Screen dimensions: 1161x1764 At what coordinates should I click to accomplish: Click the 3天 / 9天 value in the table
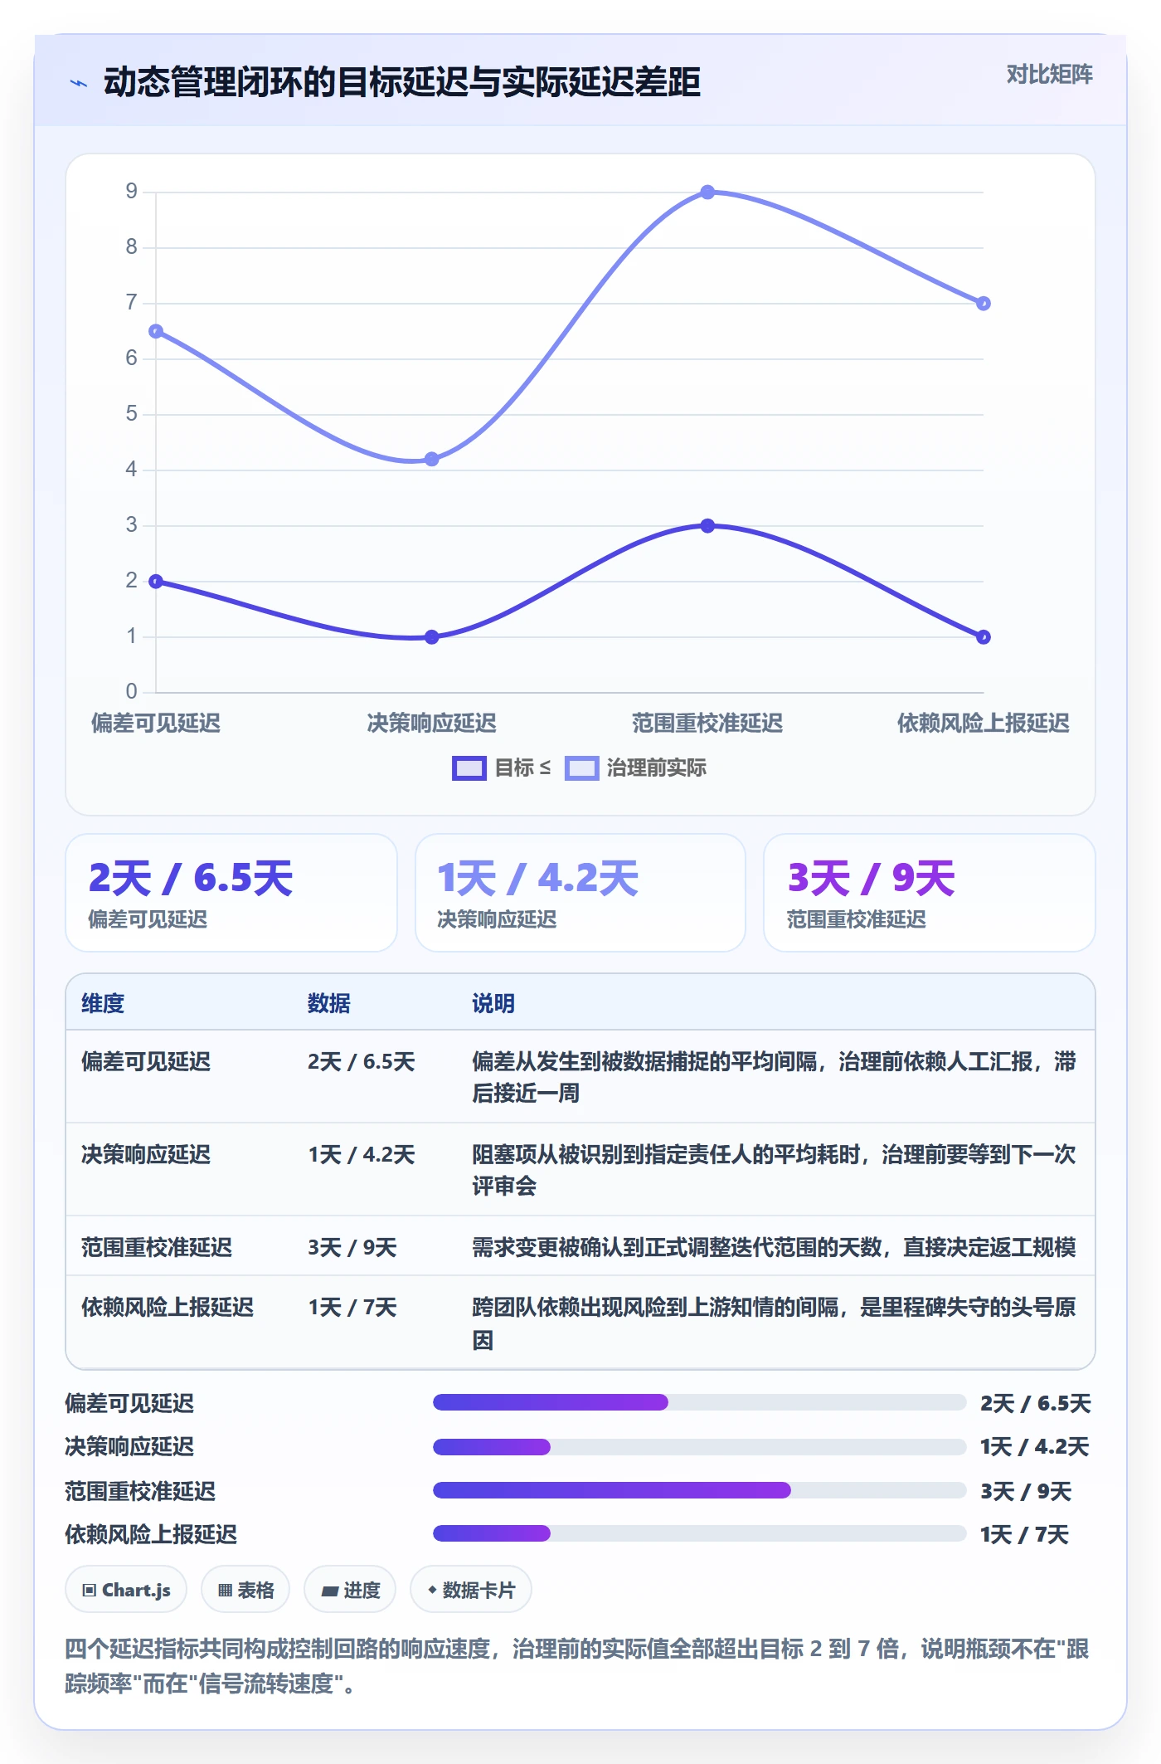click(x=352, y=1248)
